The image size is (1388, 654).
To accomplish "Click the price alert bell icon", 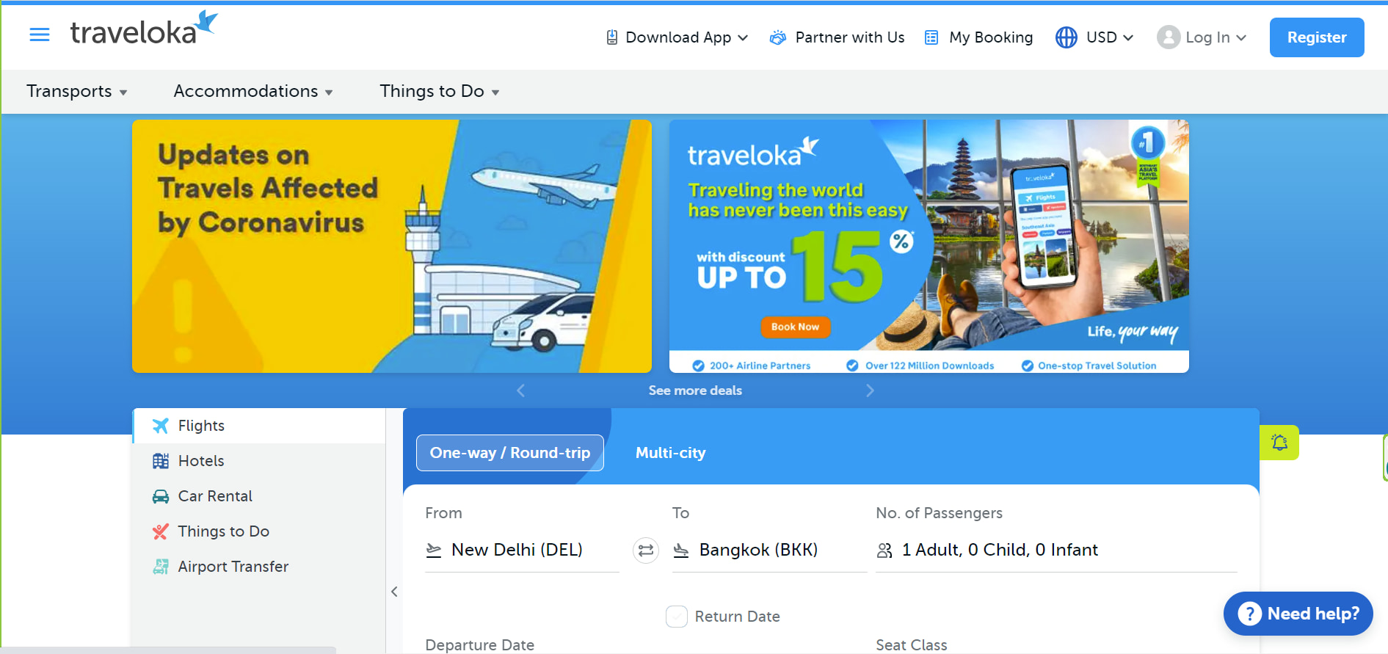I will pos(1279,443).
